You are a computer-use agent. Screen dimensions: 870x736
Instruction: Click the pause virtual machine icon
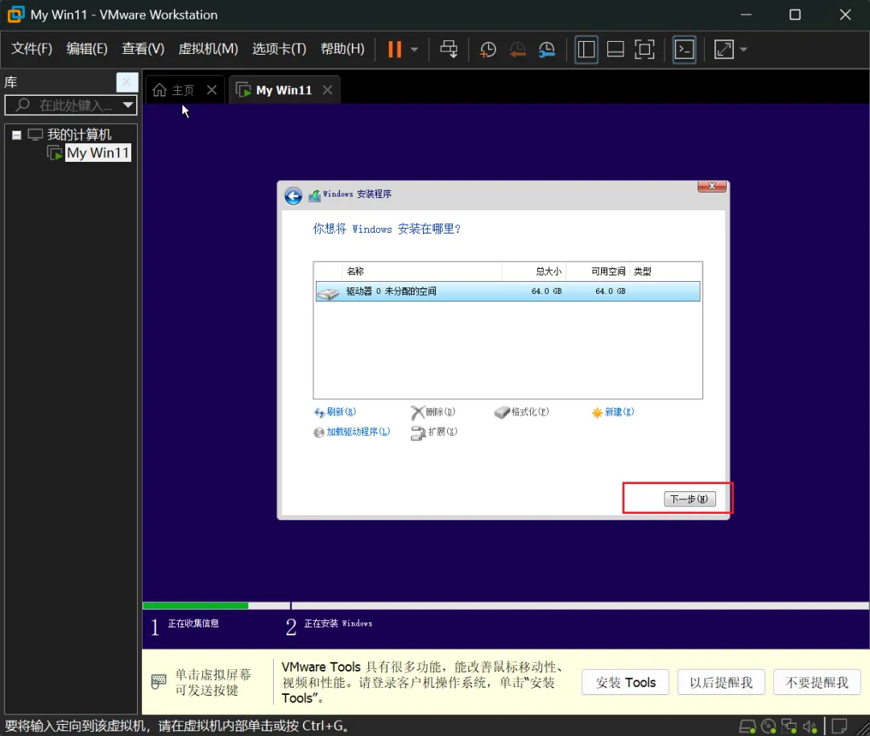pyautogui.click(x=395, y=49)
